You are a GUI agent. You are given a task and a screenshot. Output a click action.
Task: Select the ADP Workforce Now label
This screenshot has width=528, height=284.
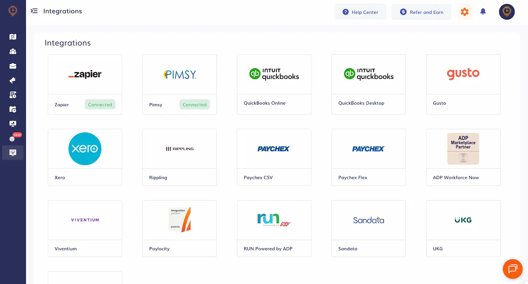[x=456, y=177]
